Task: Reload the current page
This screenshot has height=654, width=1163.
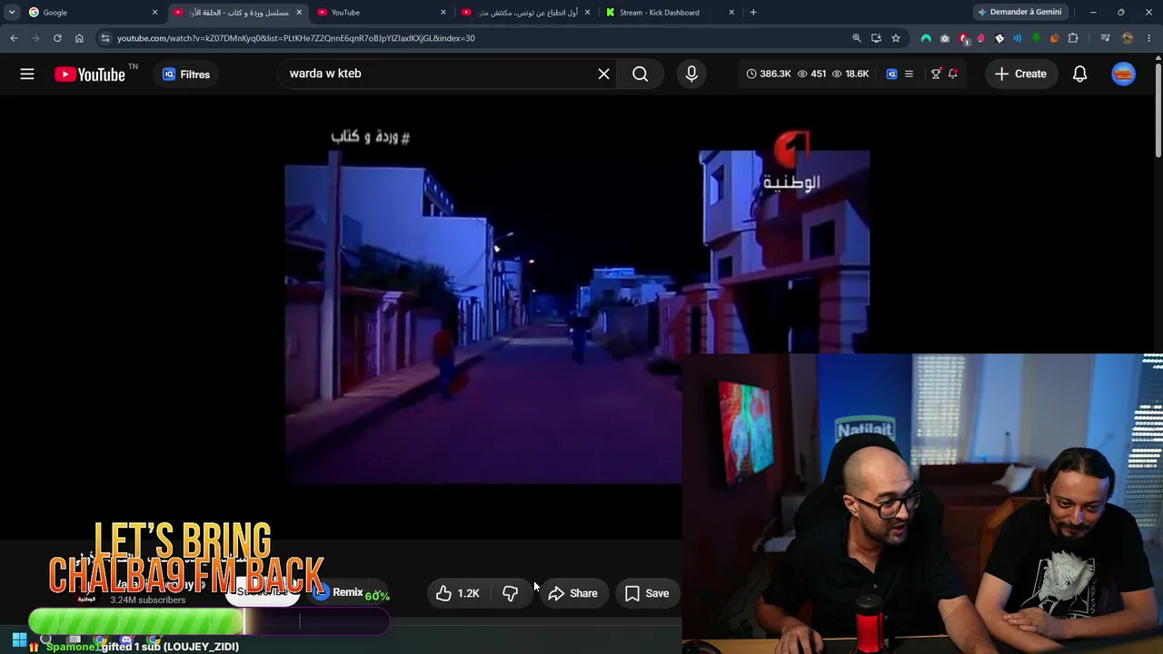Action: tap(57, 38)
